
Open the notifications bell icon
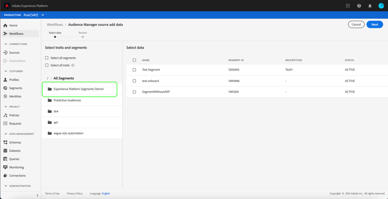[x=370, y=6]
